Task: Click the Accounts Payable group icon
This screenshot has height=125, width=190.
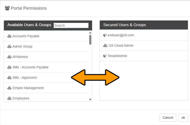Action: tap(9, 36)
